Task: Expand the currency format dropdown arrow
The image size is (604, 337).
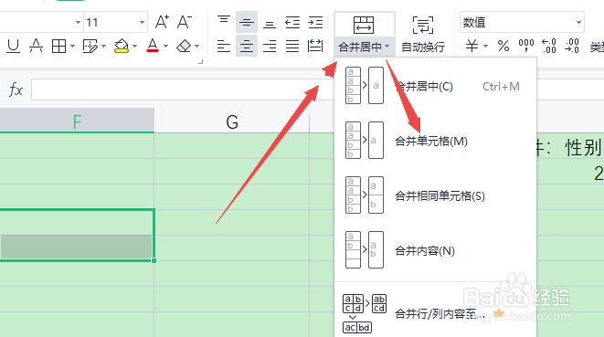Action: point(485,47)
